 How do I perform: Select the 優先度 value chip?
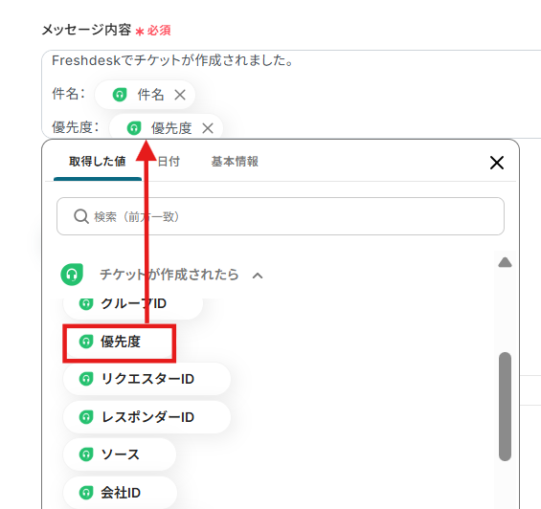[119, 343]
